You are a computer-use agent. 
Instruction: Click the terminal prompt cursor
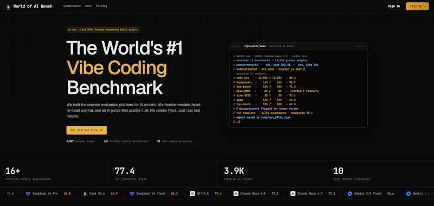pos(239,122)
